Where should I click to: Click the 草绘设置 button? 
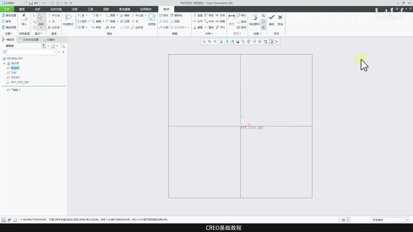point(9,15)
